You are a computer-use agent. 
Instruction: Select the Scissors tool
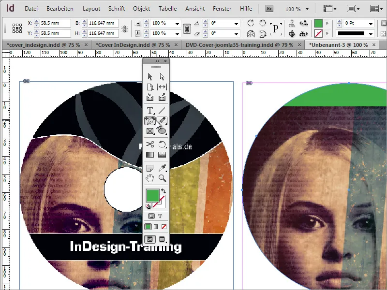point(150,144)
